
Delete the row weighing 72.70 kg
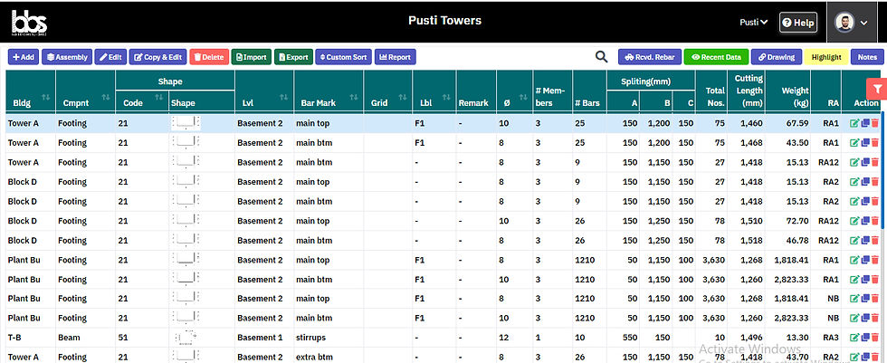coord(875,221)
